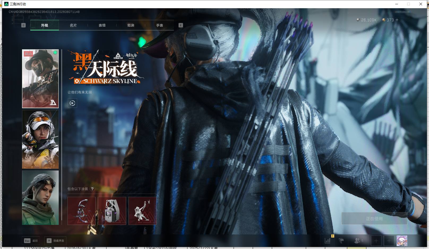Click the second empty squad slot plus
429x249 pixels.
[x=389, y=241]
